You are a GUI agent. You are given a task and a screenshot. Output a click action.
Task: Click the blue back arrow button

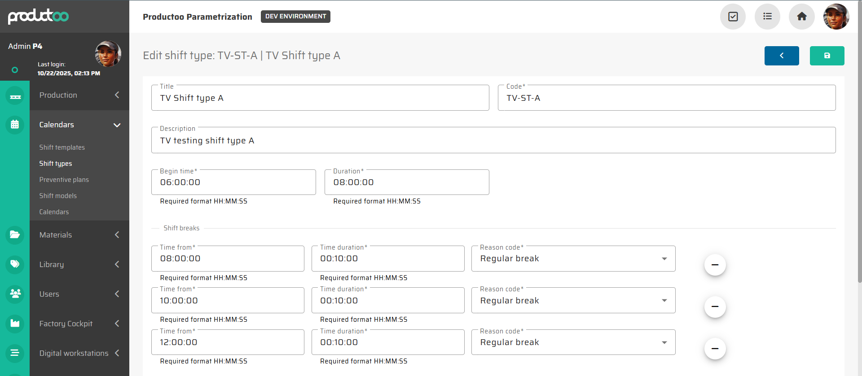click(781, 56)
